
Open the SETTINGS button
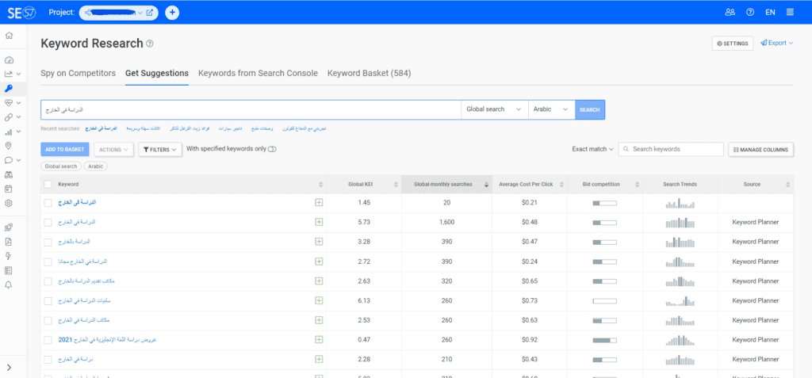click(732, 44)
